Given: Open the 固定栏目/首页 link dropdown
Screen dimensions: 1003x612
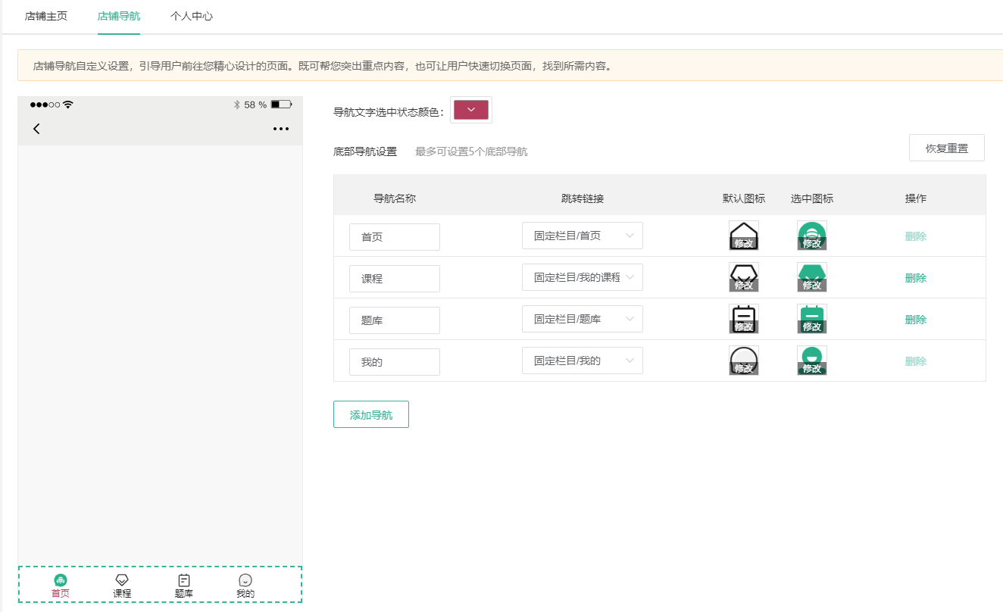Looking at the screenshot, I should (583, 236).
